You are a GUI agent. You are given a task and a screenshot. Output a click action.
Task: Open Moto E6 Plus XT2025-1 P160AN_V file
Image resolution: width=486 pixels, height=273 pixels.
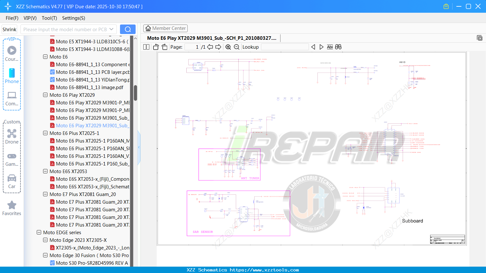pos(90,156)
